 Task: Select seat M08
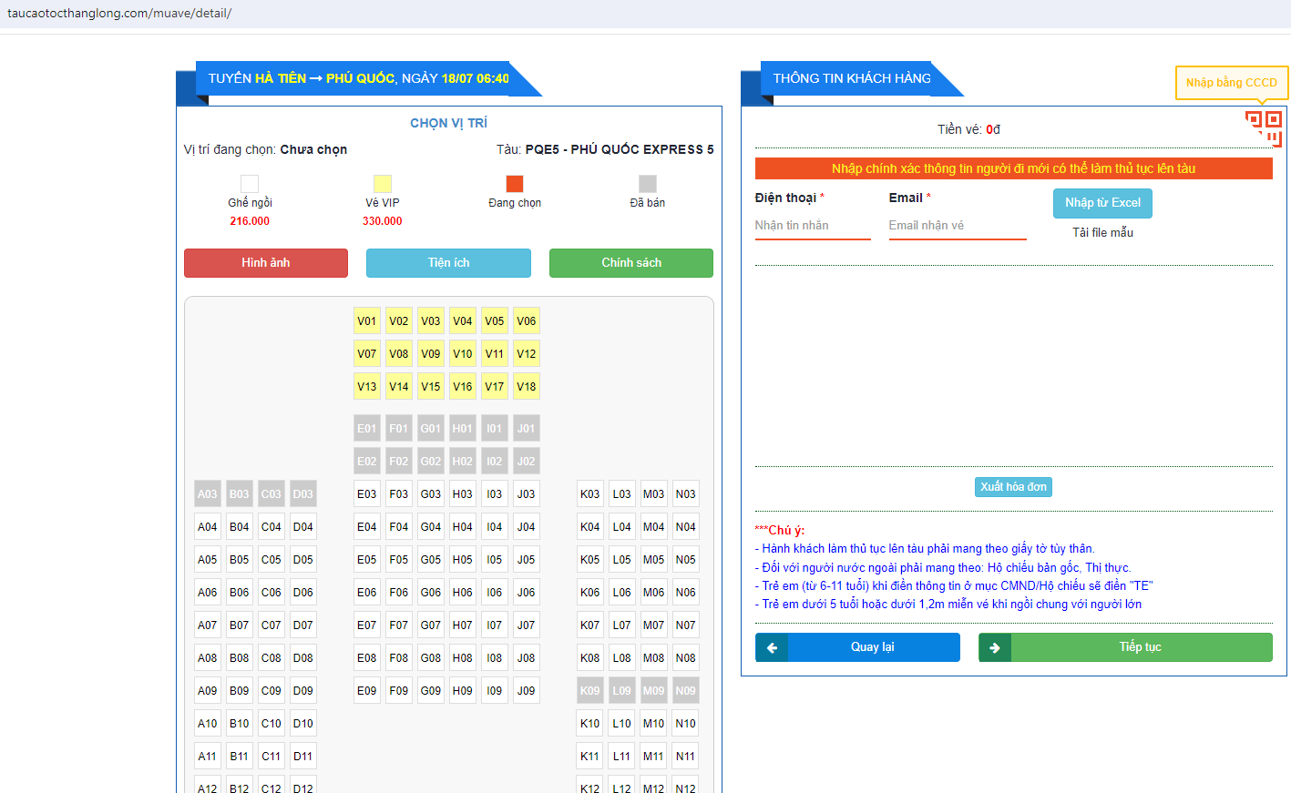[x=654, y=658]
